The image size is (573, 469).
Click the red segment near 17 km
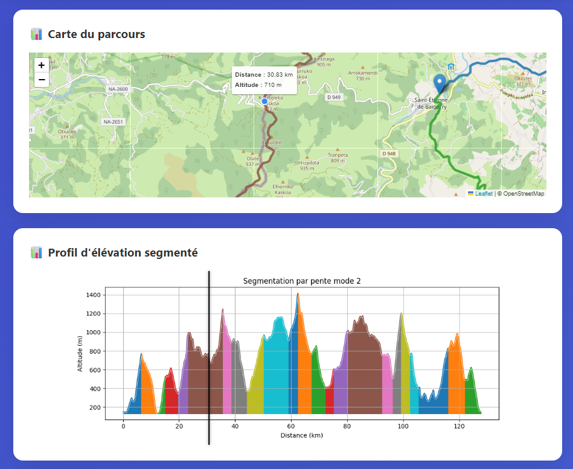point(171,395)
